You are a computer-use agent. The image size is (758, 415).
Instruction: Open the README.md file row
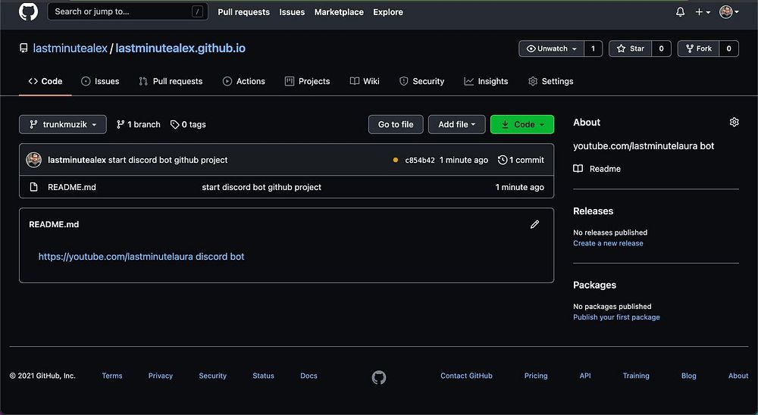pyautogui.click(x=287, y=187)
